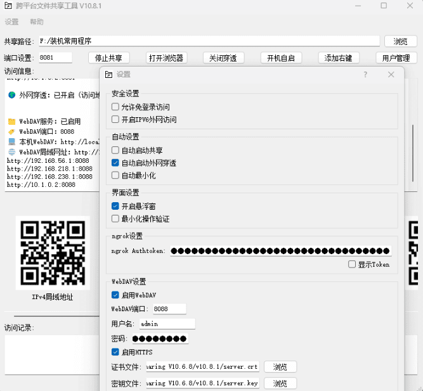This screenshot has height=391, width=423.
Task: Enable 开启IPV6外网访问 checkbox
Action: point(115,119)
